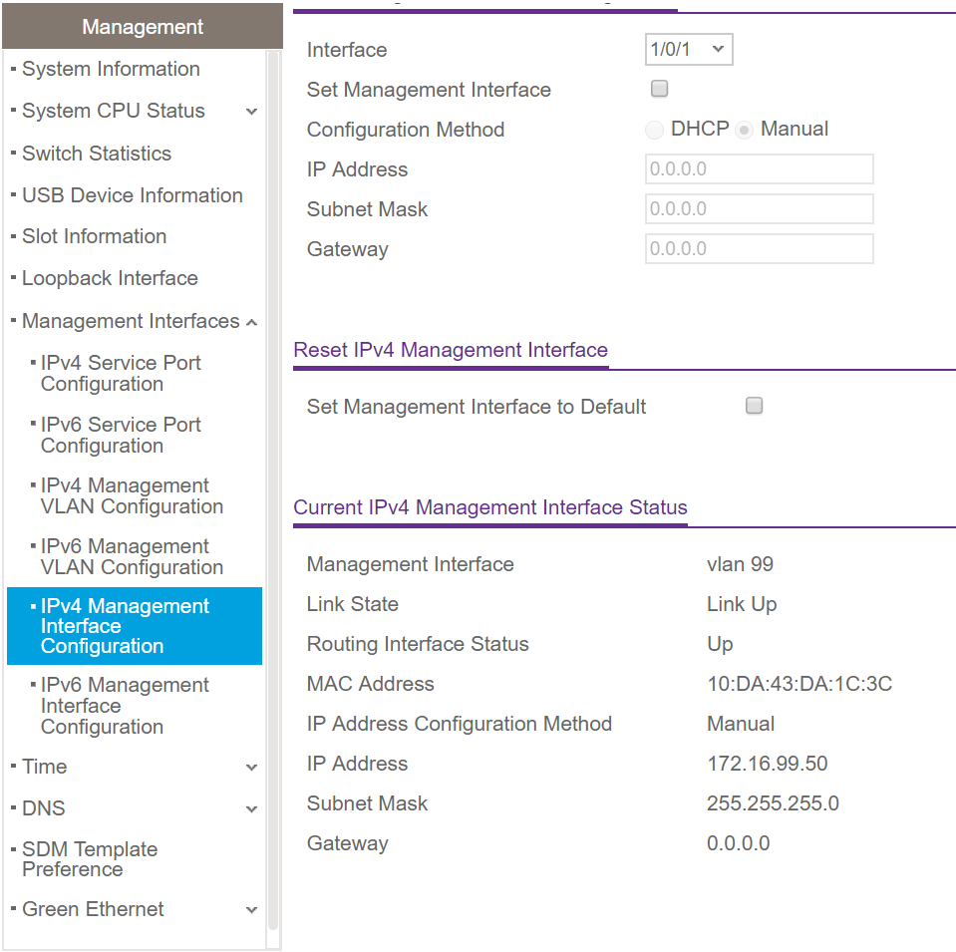This screenshot has width=956, height=952.
Task: Click the Gateway input field
Action: pos(759,249)
